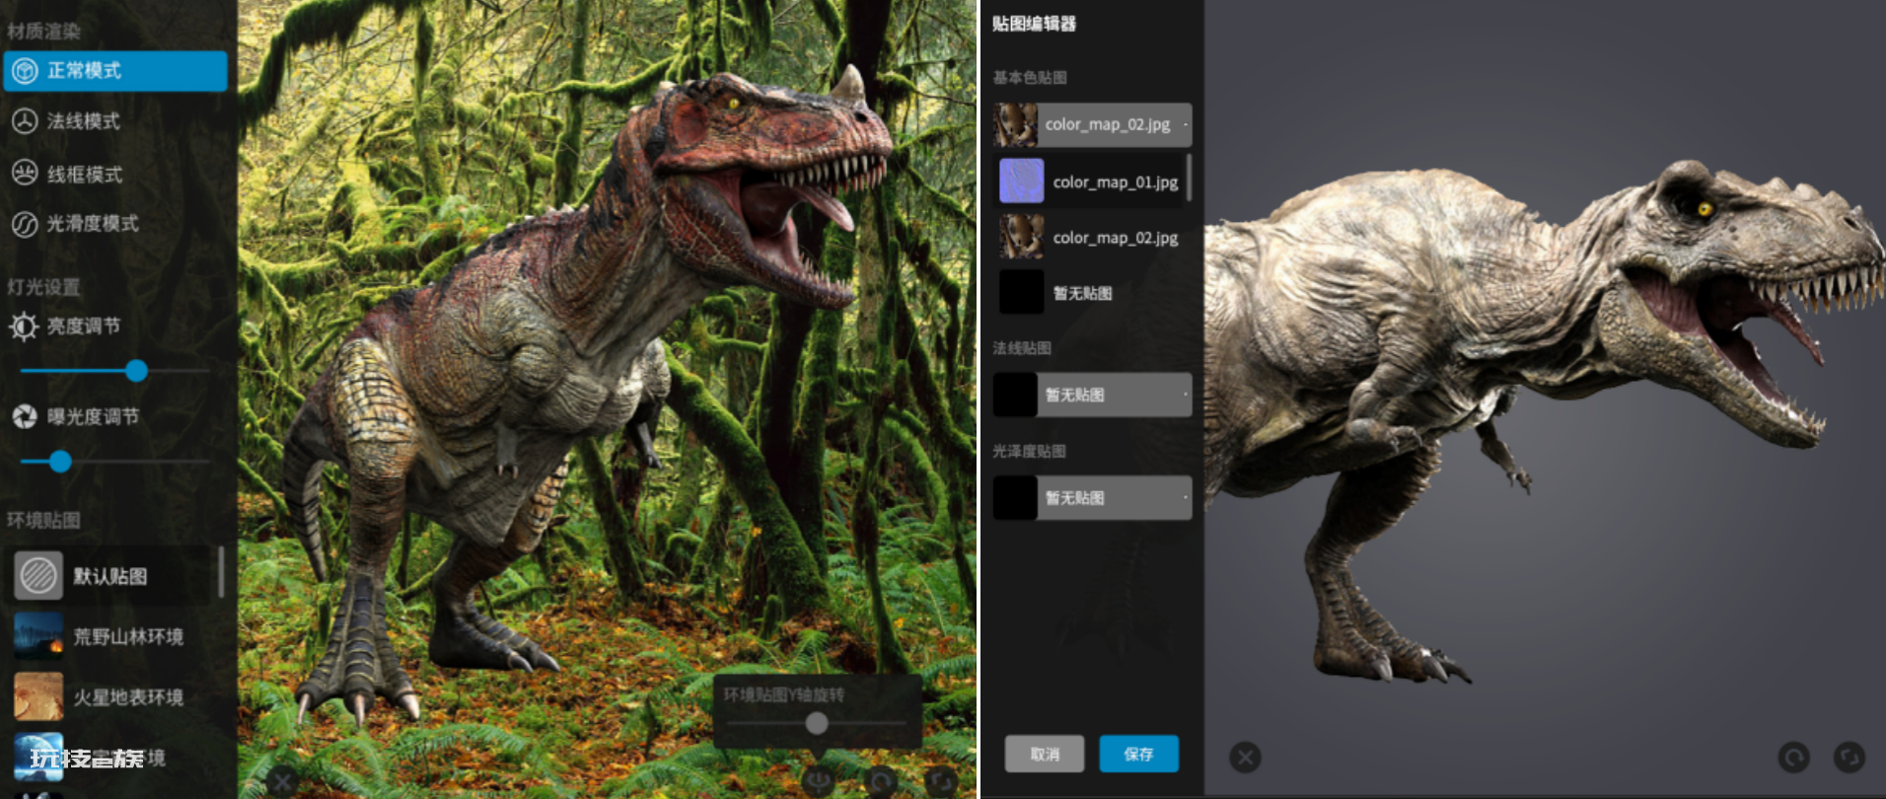This screenshot has height=799, width=1886.
Task: Click the sun icon beside 亮度调节
Action: pos(24,327)
